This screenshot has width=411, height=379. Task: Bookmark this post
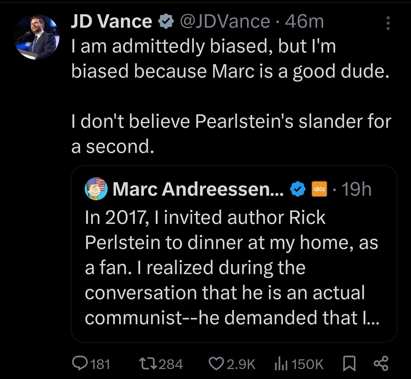[349, 364]
